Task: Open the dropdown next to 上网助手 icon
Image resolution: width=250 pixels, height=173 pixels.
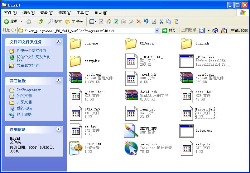Action: coord(209,30)
